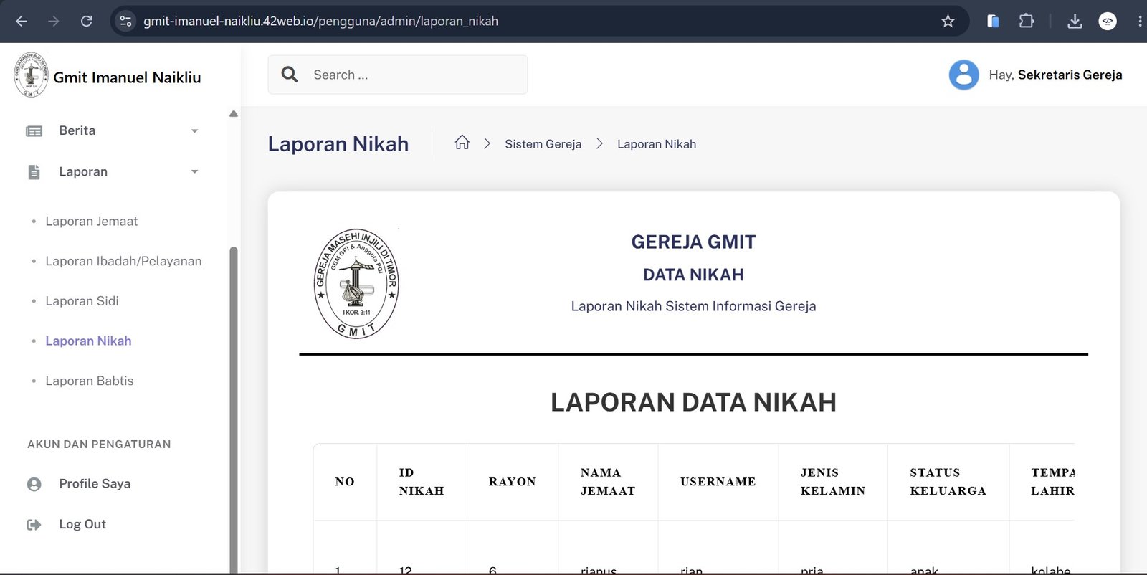Click the blue icon left of the extensions button
Viewport: 1147px width, 575px height.
(993, 22)
